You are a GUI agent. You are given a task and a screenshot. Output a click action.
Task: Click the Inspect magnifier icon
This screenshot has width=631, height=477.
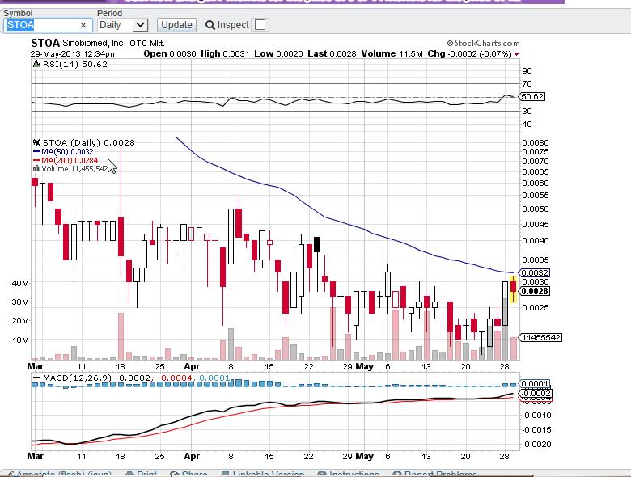click(x=210, y=25)
